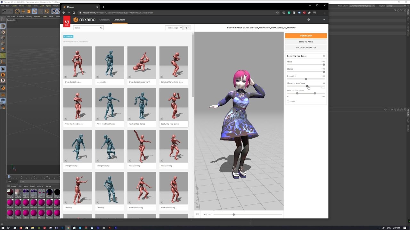
Task: Bookmark this page with the star icon
Action: click(277, 13)
